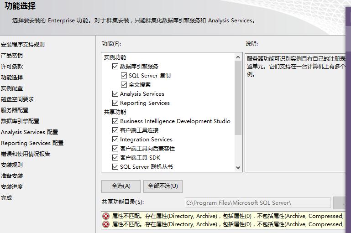351x233 pixels.
Task: Select Reporting Services 配置 step
Action: 32,143
